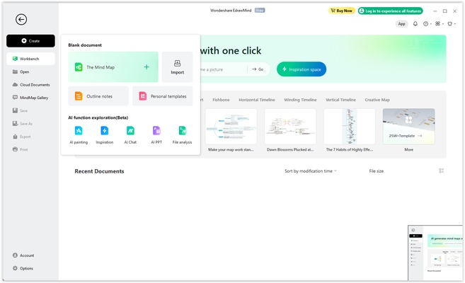Open the four-squares apps grid dropdown

coord(439,24)
